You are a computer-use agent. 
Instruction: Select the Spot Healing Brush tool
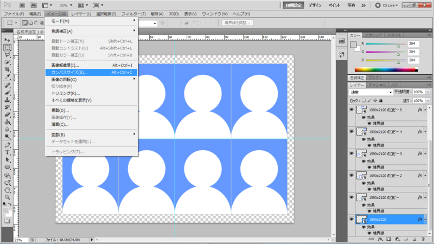7,85
